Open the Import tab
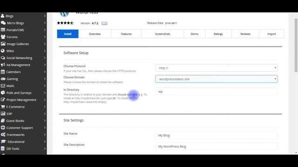This screenshot has height=167, width=298. point(271,34)
